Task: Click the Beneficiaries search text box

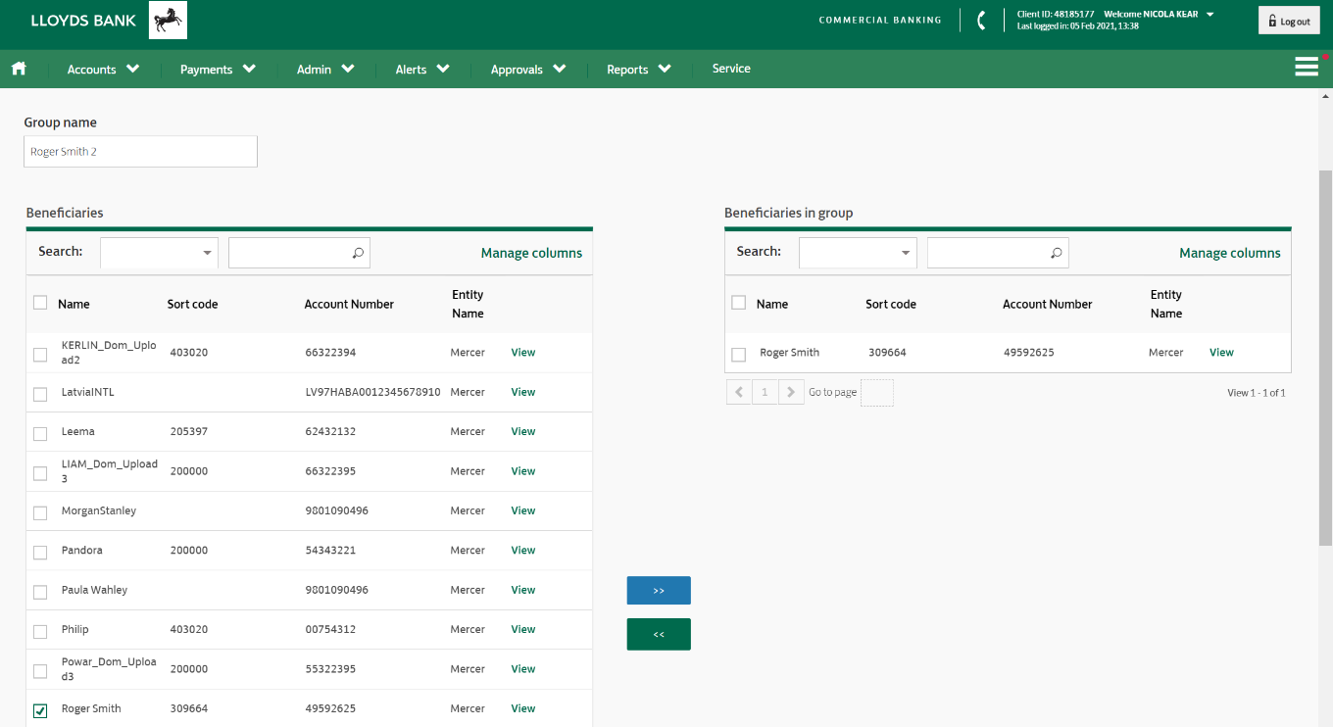Action: 299,253
